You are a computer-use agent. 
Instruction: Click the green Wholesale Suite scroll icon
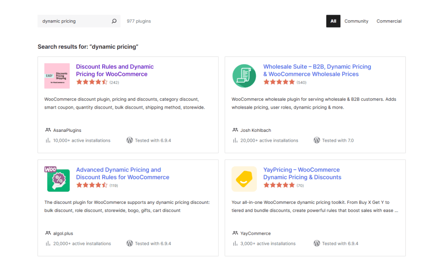tap(244, 76)
